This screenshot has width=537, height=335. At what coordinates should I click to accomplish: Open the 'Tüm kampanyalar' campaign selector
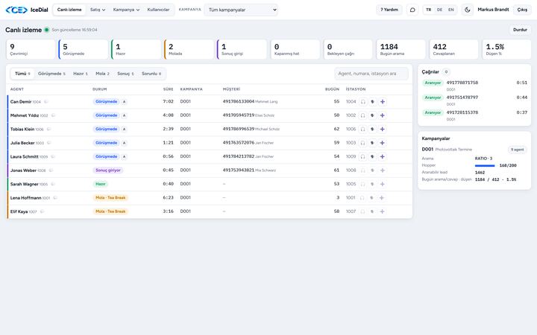(x=241, y=10)
